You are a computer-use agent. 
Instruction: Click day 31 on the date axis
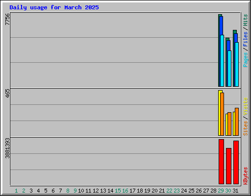click(x=235, y=191)
